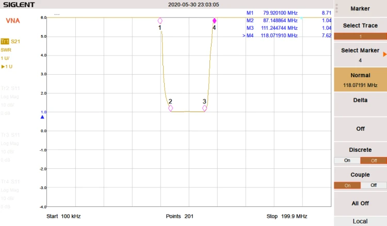This screenshot has height=226, width=387.
Task: Click the SIGLENT logo
Action: click(19, 5)
